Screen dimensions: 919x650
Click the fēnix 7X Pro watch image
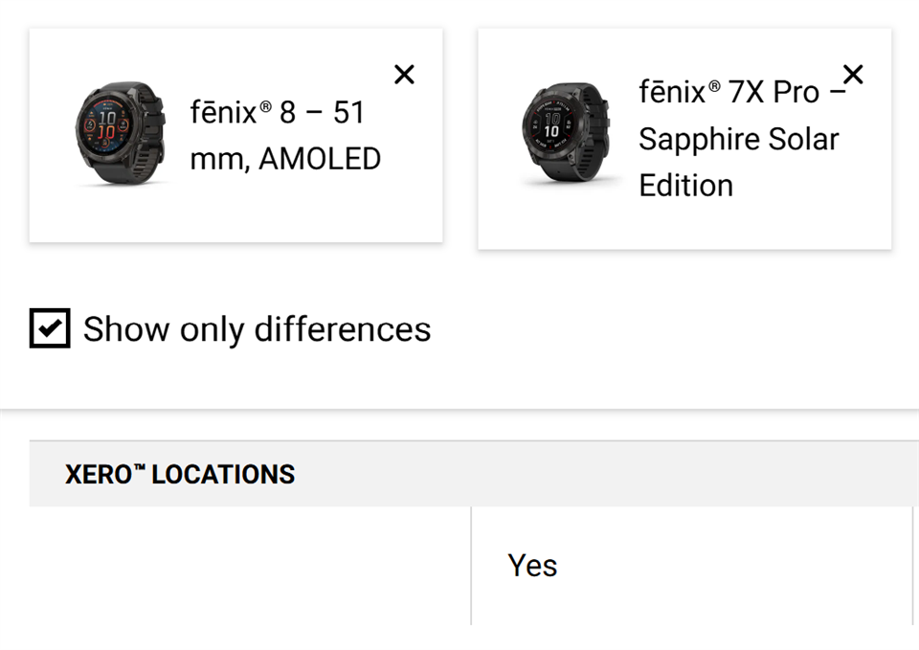click(x=564, y=132)
